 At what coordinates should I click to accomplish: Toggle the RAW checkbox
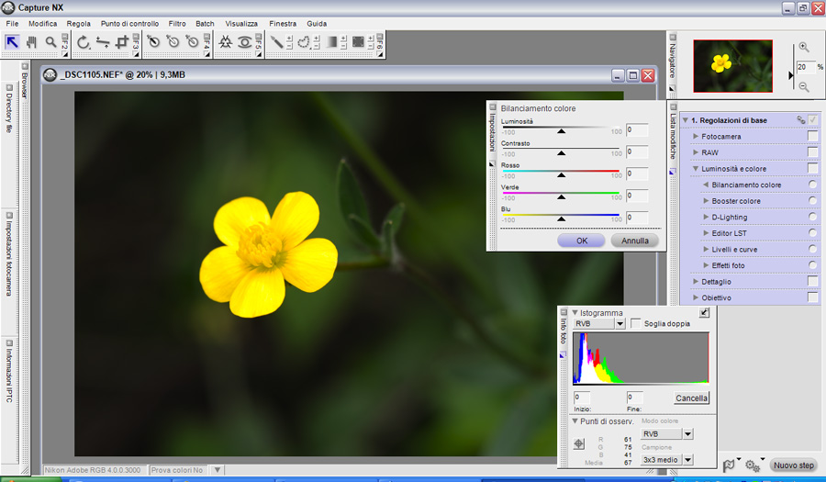[813, 152]
